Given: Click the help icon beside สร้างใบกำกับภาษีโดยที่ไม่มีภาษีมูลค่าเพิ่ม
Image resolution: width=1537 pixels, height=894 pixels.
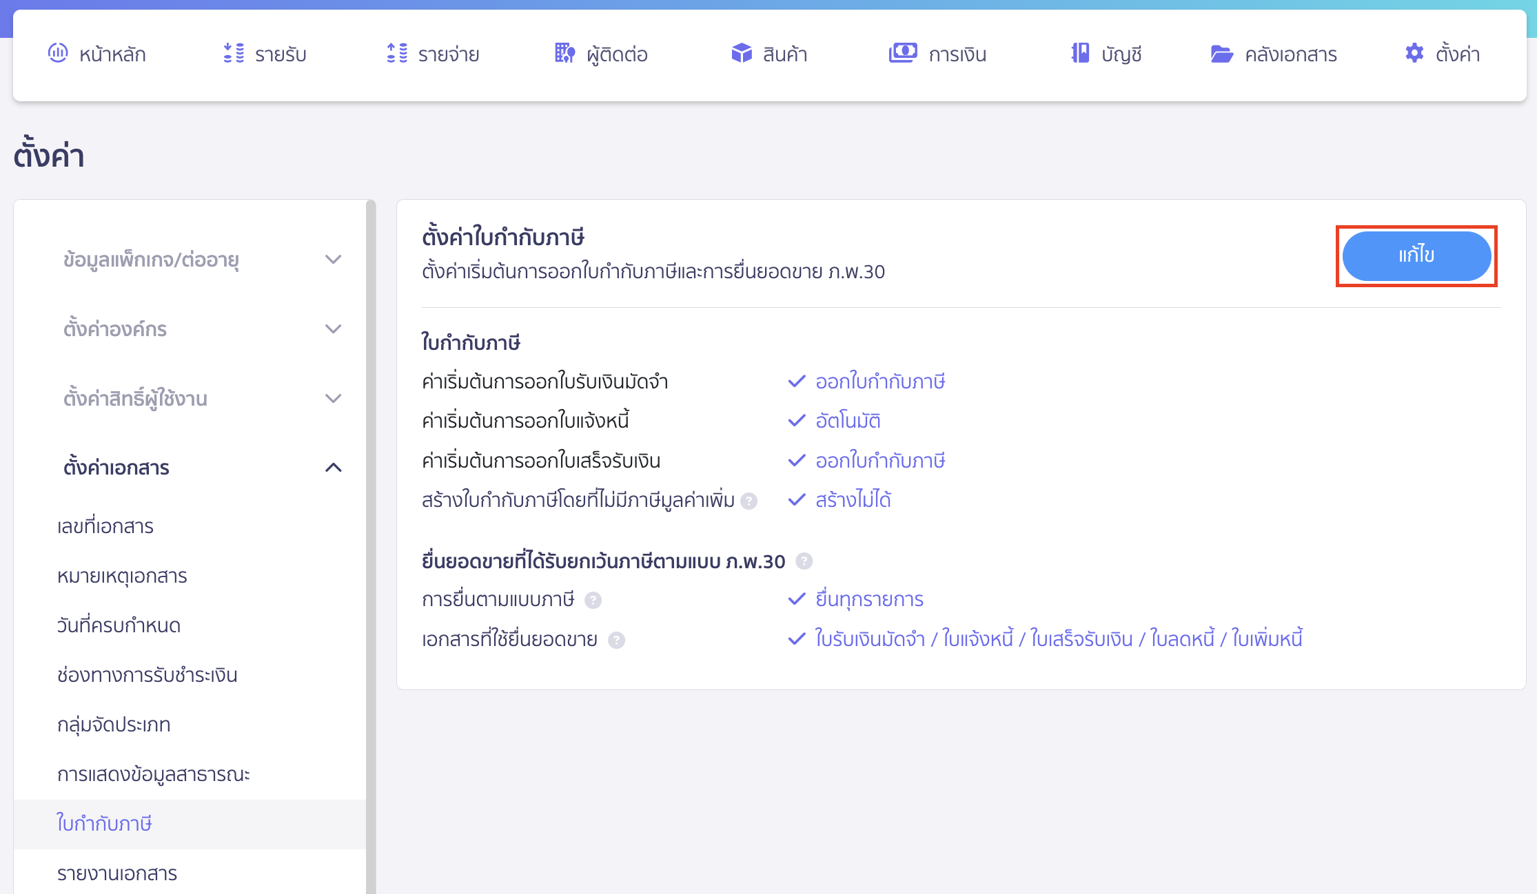Looking at the screenshot, I should 749,502.
